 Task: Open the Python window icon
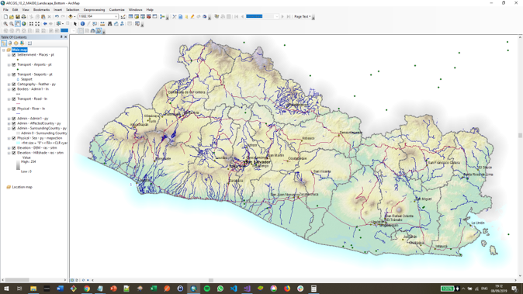pyautogui.click(x=154, y=16)
